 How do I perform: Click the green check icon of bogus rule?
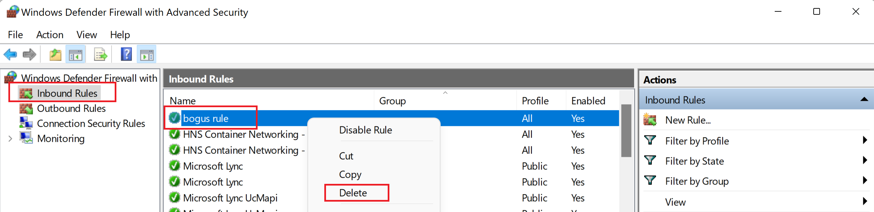point(174,118)
